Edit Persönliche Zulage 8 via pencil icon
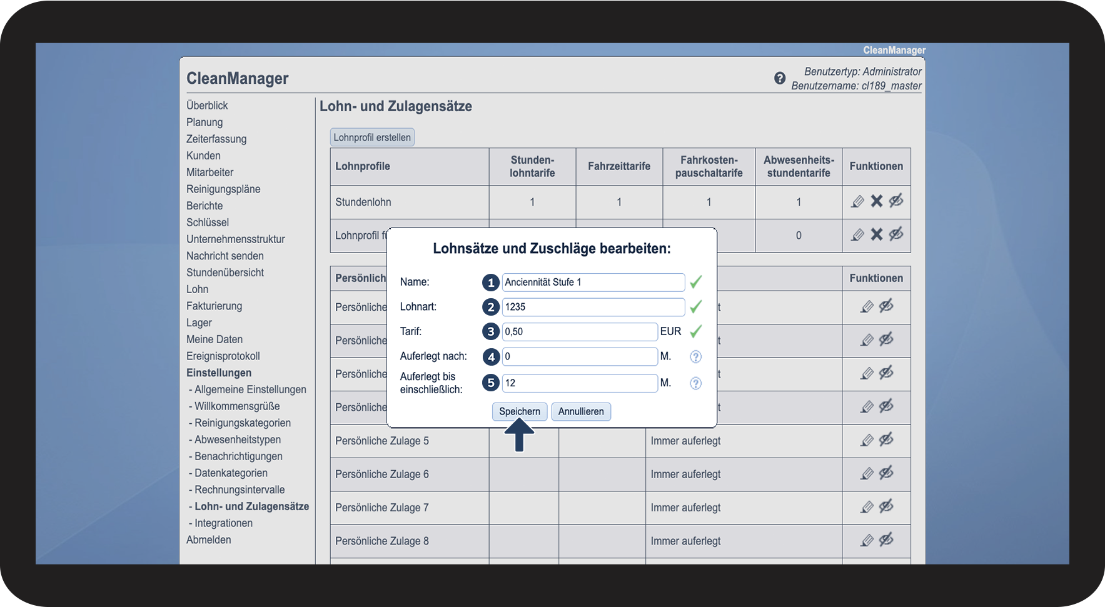This screenshot has height=607, width=1105. [867, 540]
